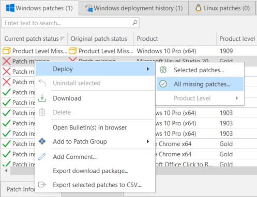Screen dimensions: 257x197
Task: Open the Linux patches tab
Action: (x=222, y=8)
